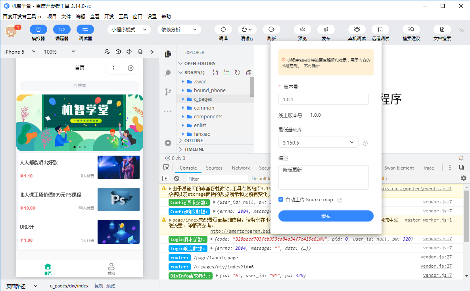
Task: Open the source control icon in activity bar
Action: (x=168, y=92)
